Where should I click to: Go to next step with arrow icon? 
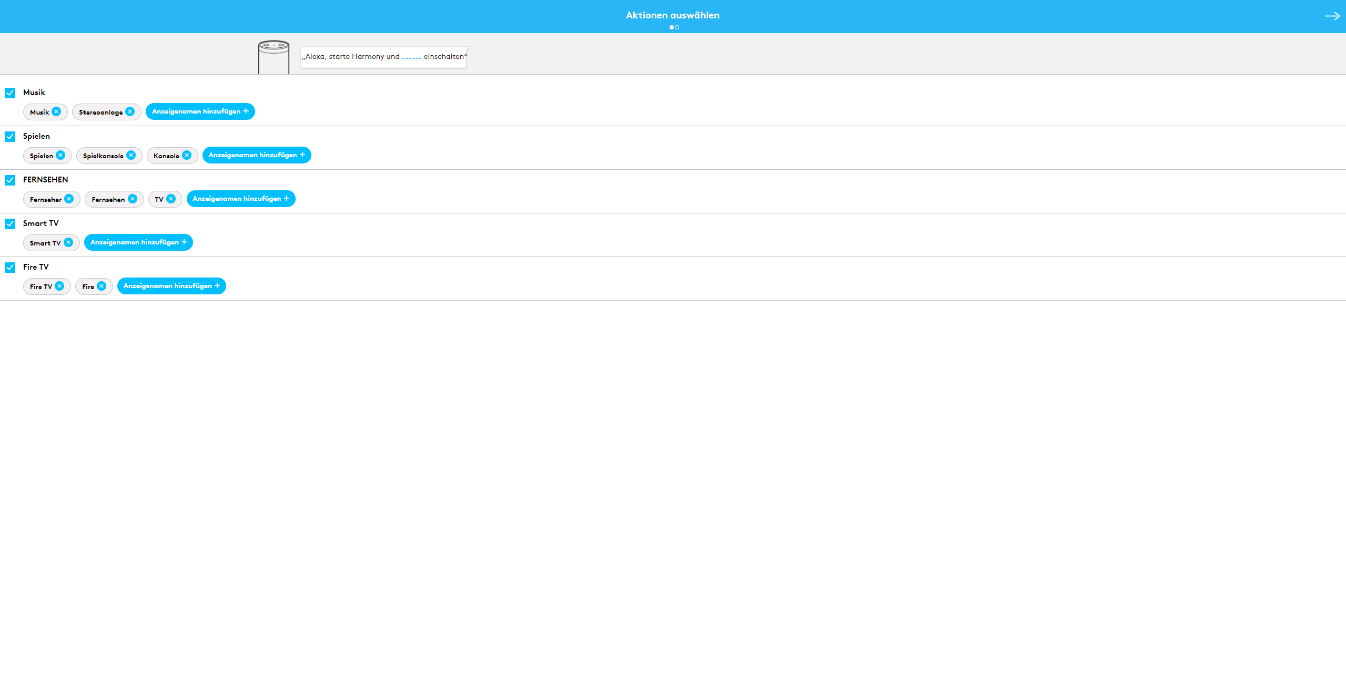coord(1332,16)
